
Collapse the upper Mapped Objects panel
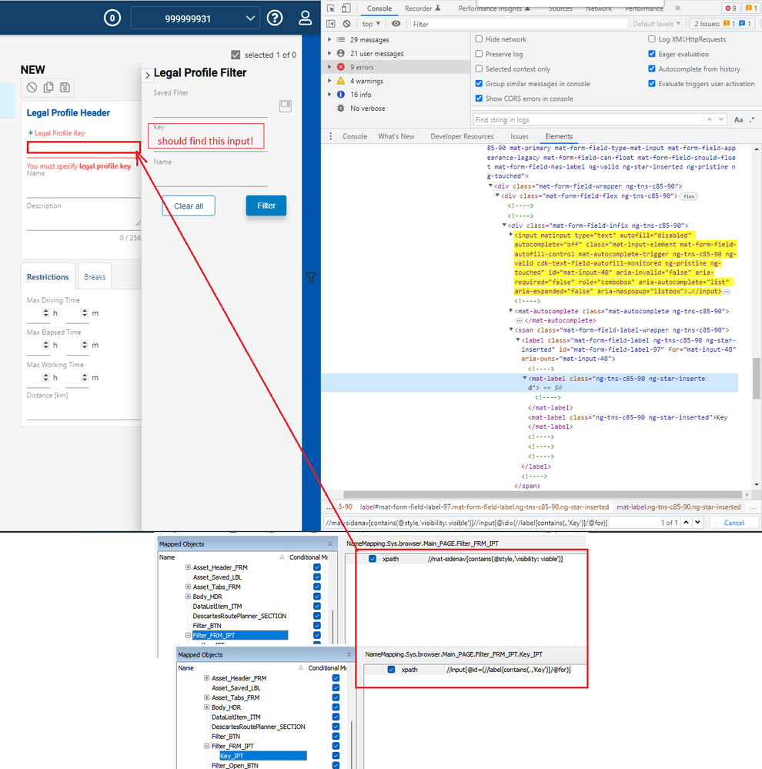coord(330,544)
